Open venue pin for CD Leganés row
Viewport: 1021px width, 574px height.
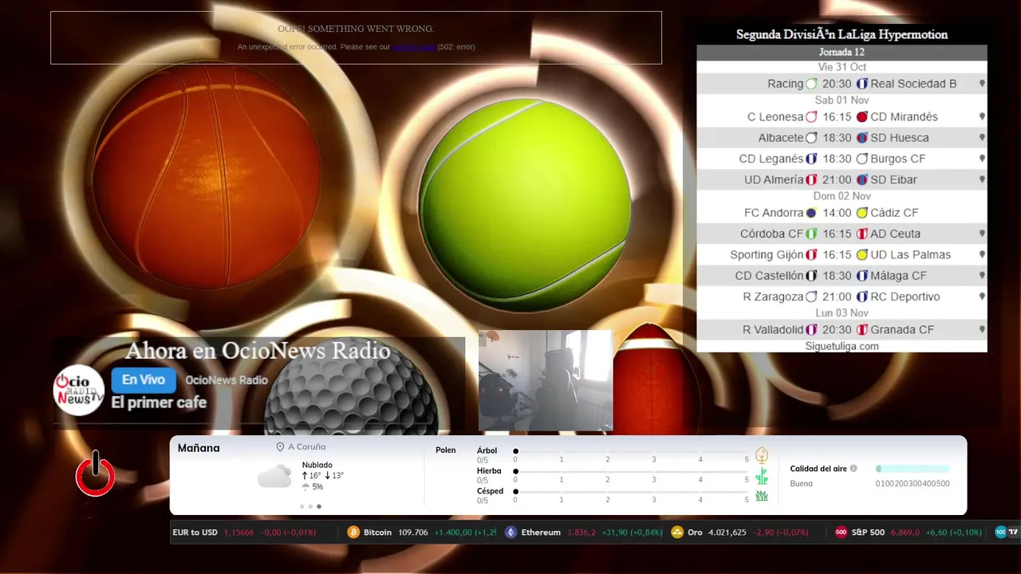(x=982, y=159)
